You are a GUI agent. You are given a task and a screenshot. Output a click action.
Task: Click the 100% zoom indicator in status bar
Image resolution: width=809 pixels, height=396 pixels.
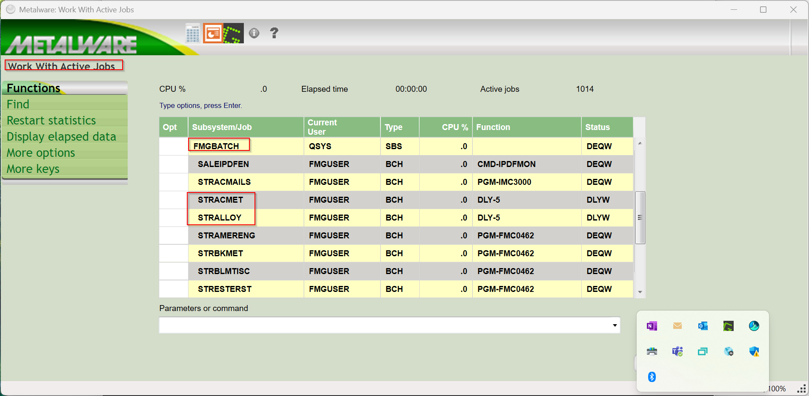click(x=777, y=389)
